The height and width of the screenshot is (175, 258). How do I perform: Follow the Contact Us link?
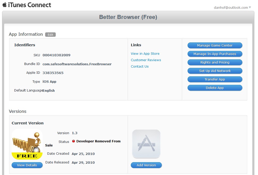[140, 66]
